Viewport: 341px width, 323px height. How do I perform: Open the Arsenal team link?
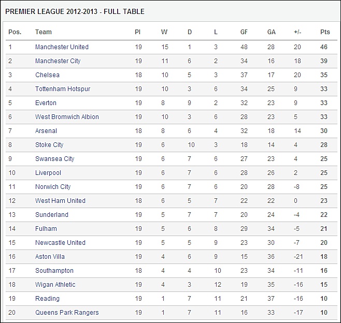tap(46, 131)
